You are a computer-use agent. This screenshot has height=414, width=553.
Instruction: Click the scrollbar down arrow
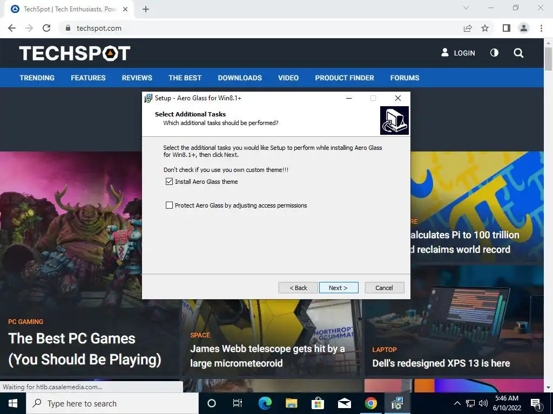(x=549, y=388)
